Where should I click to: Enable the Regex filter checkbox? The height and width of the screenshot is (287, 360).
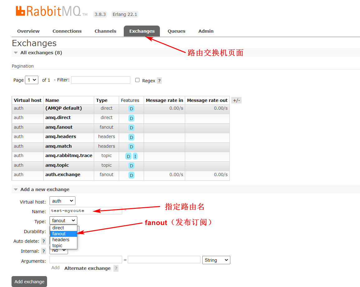pos(137,80)
